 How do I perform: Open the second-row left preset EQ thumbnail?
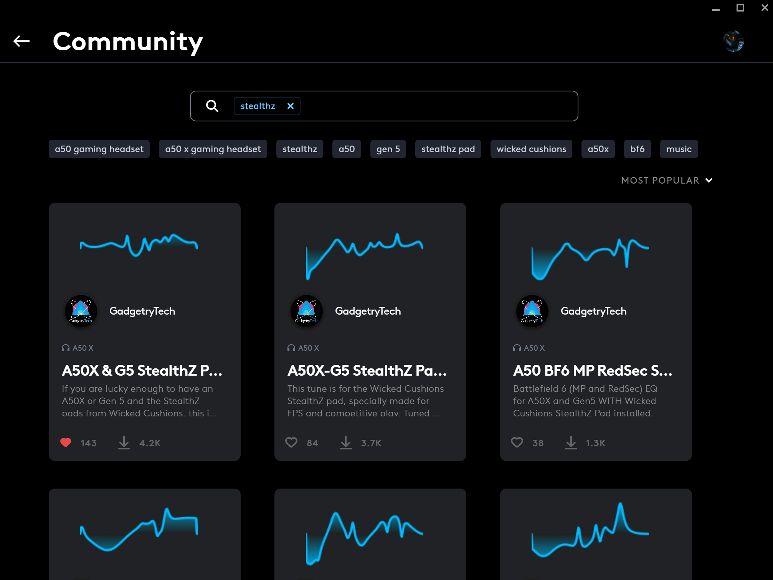(139, 530)
